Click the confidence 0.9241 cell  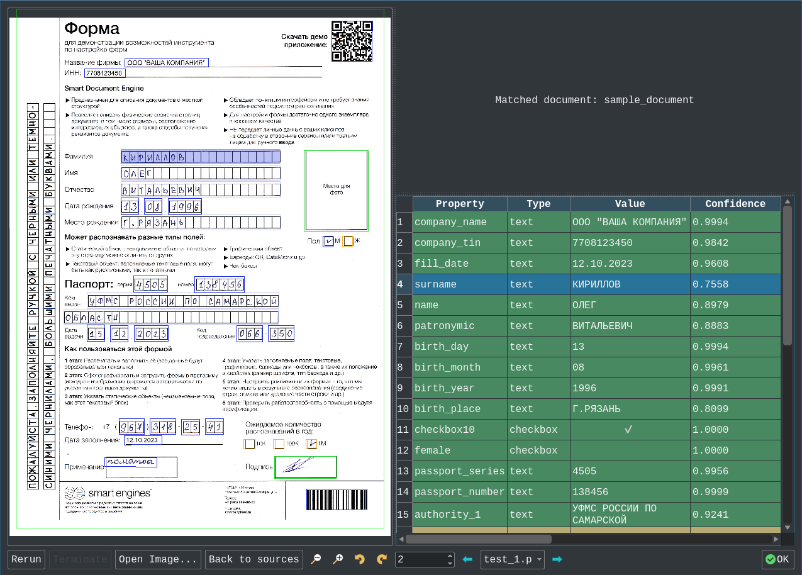point(735,515)
